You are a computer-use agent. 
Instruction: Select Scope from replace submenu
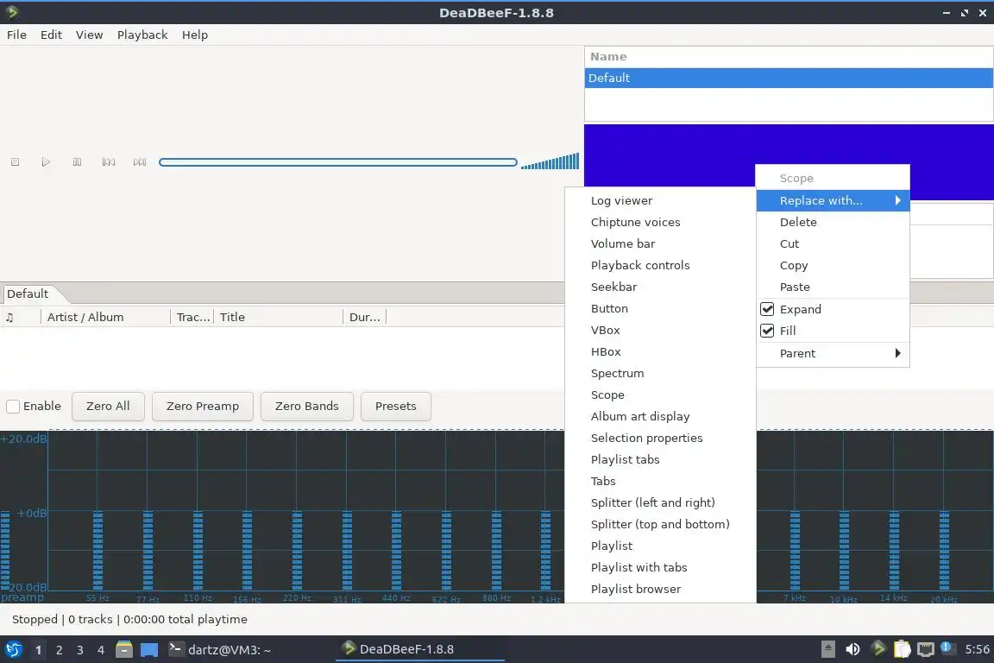(660, 395)
